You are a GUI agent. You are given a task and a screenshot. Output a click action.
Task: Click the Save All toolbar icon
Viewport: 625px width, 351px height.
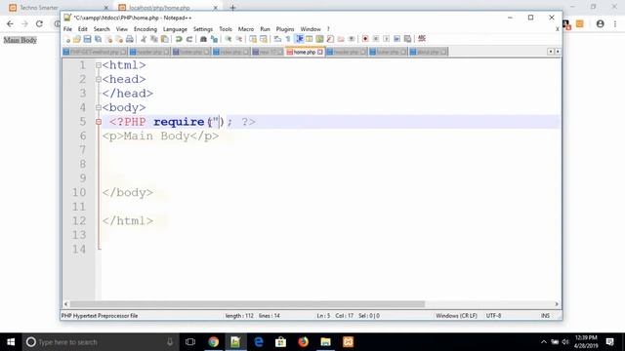tap(98, 39)
